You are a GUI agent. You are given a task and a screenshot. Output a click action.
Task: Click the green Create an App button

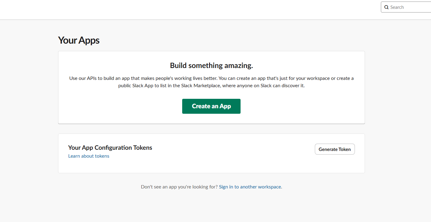[x=211, y=106]
